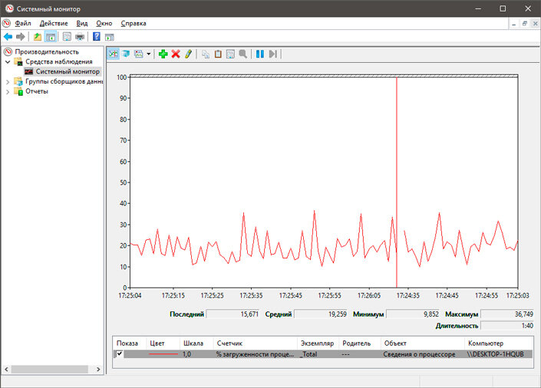Click the change graph type icon
The height and width of the screenshot is (388, 541).
click(x=139, y=54)
